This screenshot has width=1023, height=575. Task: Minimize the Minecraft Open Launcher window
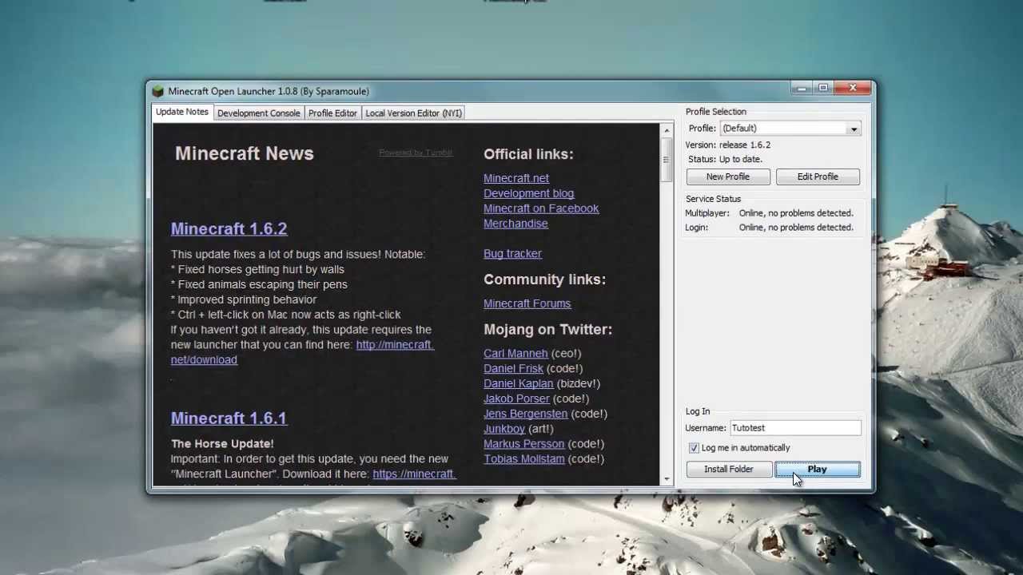802,88
